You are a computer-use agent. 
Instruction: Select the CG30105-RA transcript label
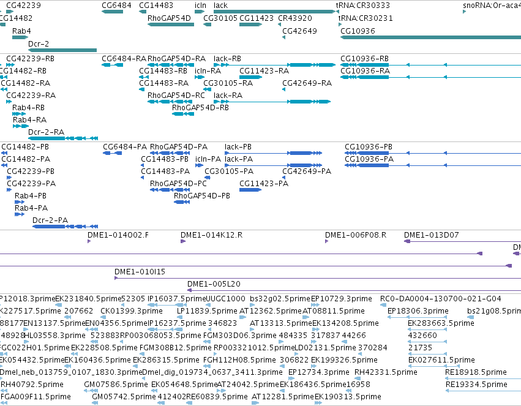tap(228, 83)
